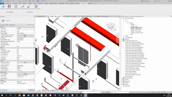Click the Revit 'R' application logo
Viewport: 172px width, 97px height.
[1, 1]
